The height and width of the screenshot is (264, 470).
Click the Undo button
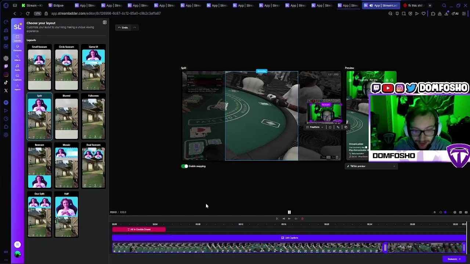pyautogui.click(x=123, y=27)
